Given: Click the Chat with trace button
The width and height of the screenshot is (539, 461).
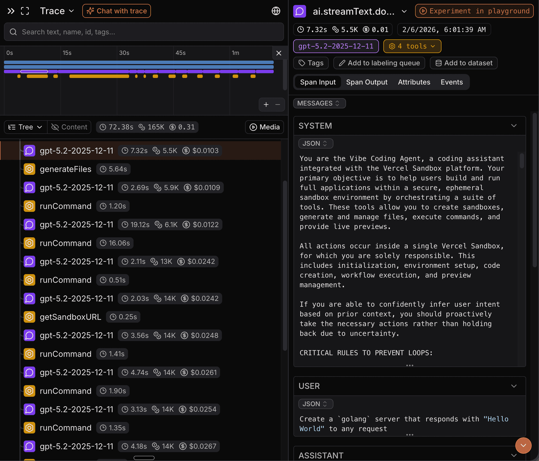Looking at the screenshot, I should (117, 11).
